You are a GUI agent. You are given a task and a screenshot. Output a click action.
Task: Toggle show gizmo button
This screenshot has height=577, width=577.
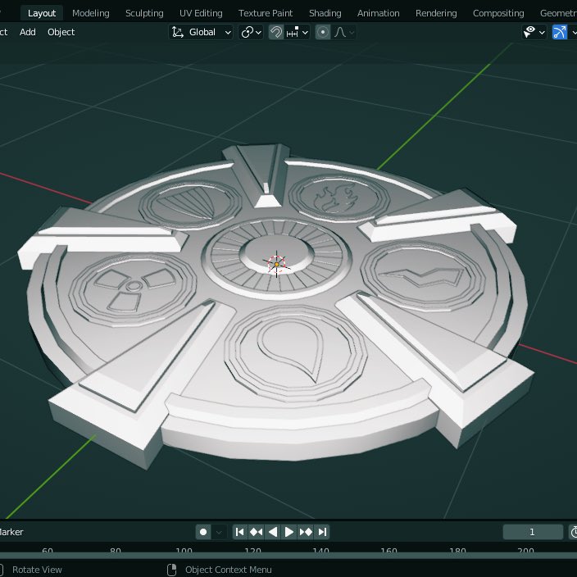point(559,33)
